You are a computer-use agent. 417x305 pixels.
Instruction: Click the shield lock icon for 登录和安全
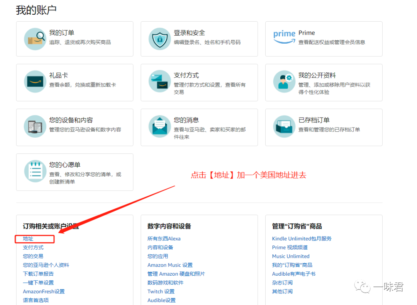point(159,39)
